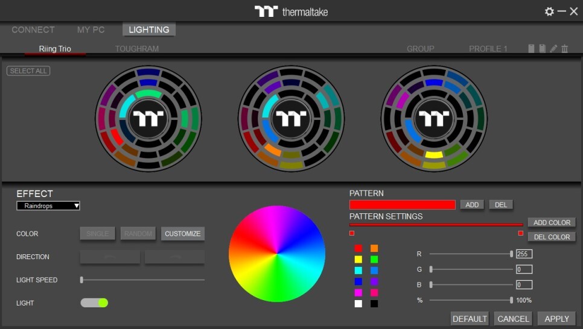Click the B channel slider
Viewport: 583px width, 329px height.
[471, 285]
